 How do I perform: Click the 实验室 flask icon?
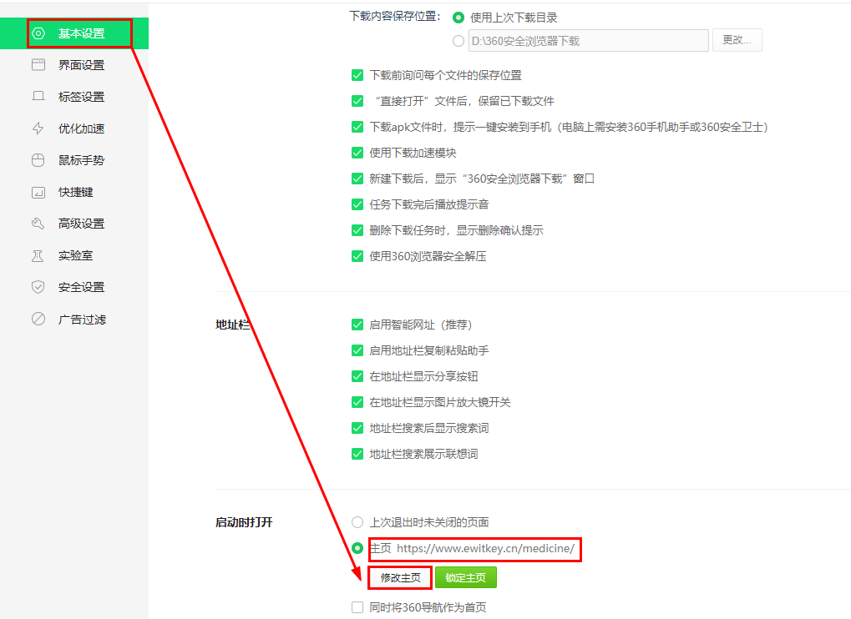(x=38, y=255)
